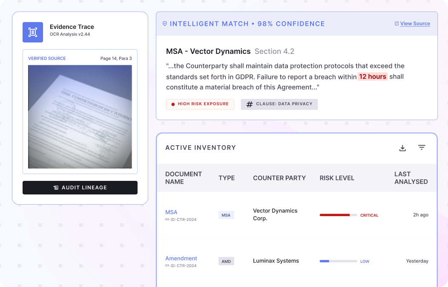This screenshot has height=287, width=448.
Task: Click the CRITICAL risk label
Action: click(x=369, y=215)
